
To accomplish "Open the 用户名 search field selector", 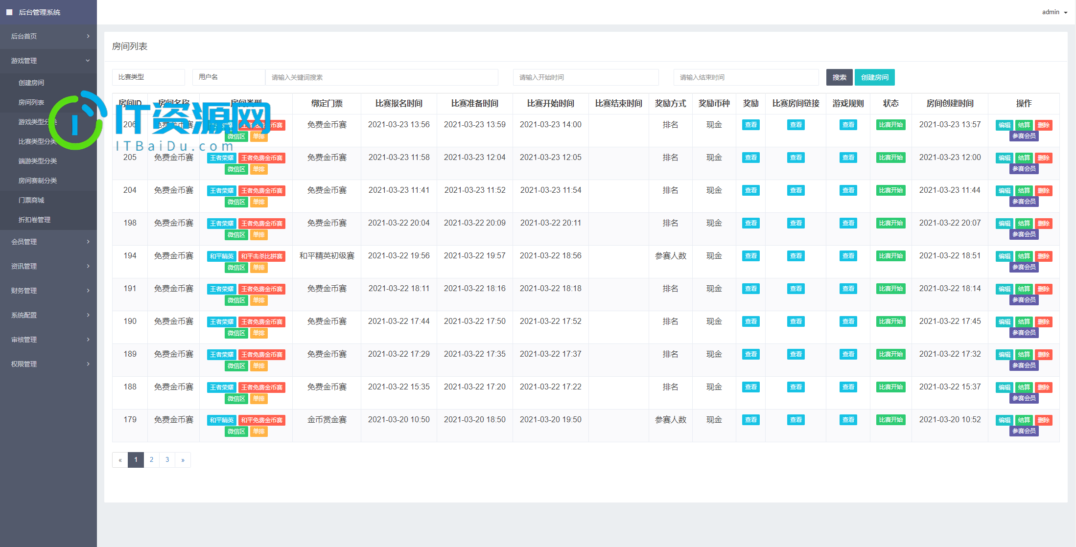I will pos(229,77).
